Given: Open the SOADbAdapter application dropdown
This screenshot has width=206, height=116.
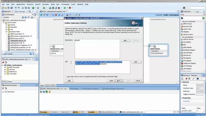Looking at the screenshot, I should pyautogui.click(x=33, y=15).
